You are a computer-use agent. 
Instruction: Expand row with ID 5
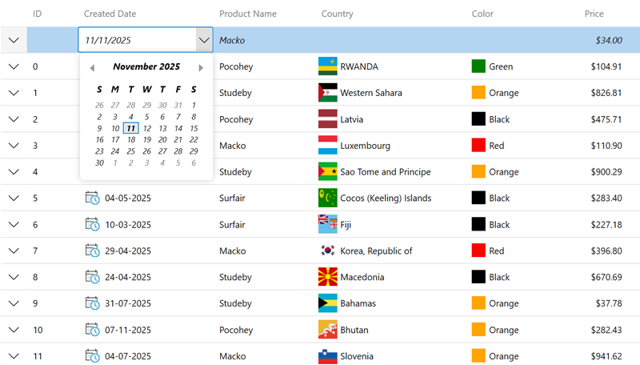(14, 198)
